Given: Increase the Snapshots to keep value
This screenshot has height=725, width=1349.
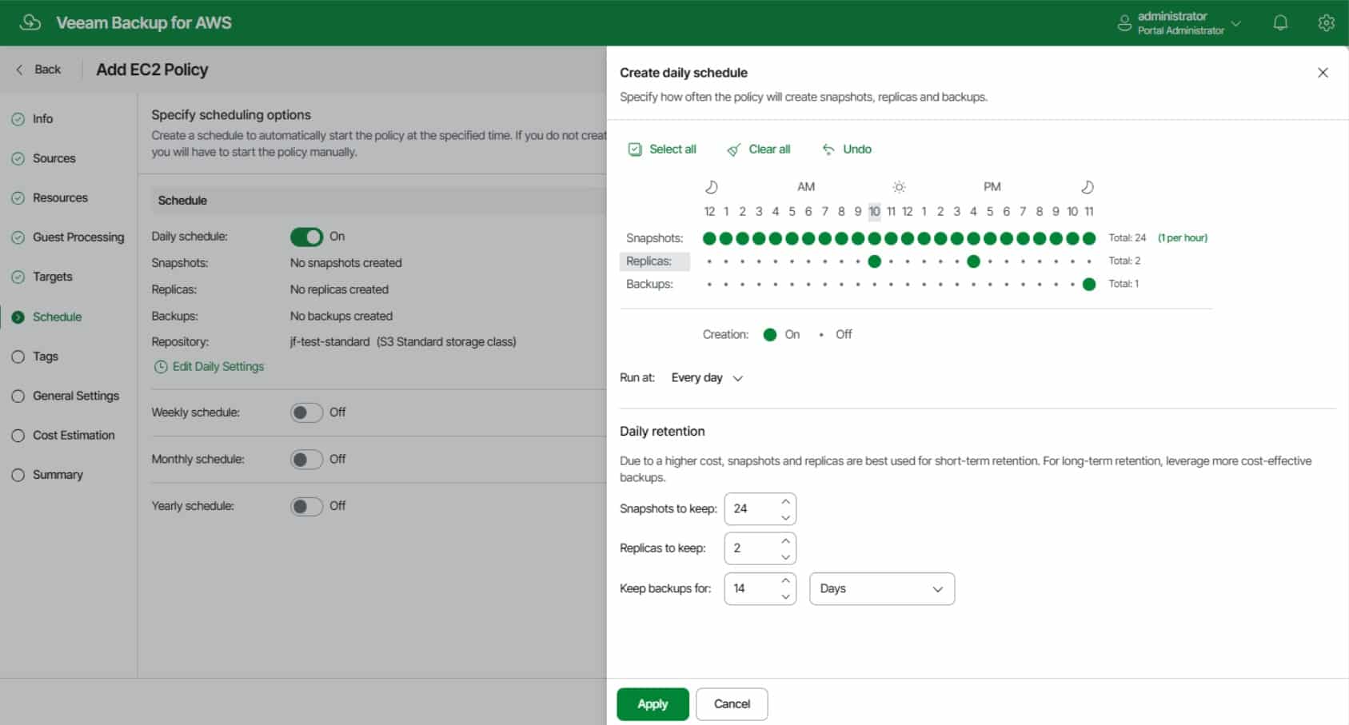Looking at the screenshot, I should [x=785, y=501].
